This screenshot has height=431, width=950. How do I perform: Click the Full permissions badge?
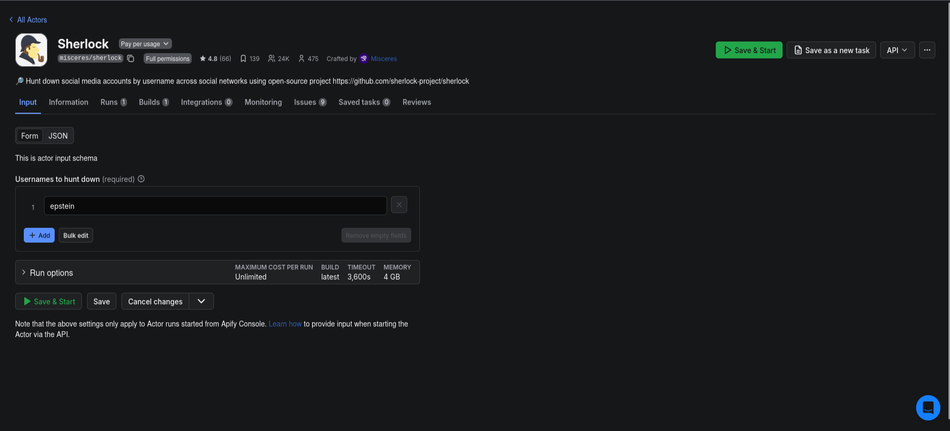coord(167,59)
